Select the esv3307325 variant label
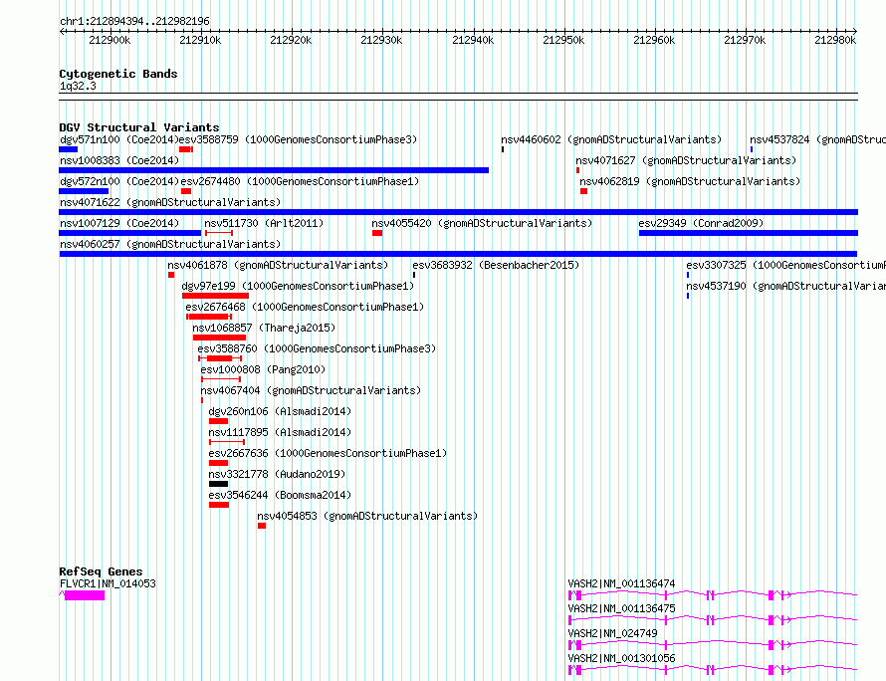This screenshot has width=886, height=681. coord(786,265)
